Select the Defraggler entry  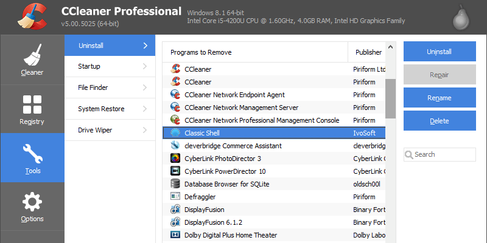(x=274, y=196)
